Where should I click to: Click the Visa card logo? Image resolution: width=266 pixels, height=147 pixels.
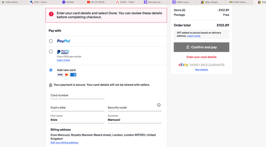tap(60, 75)
